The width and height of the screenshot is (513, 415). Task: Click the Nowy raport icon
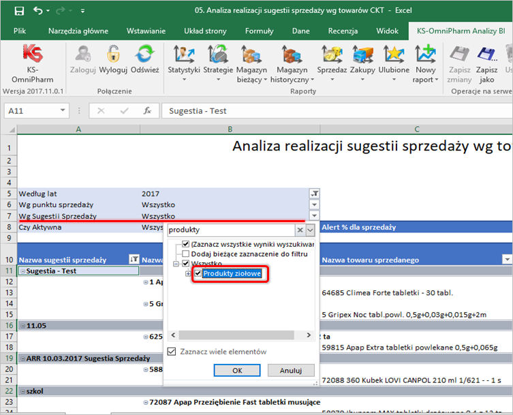click(x=425, y=54)
